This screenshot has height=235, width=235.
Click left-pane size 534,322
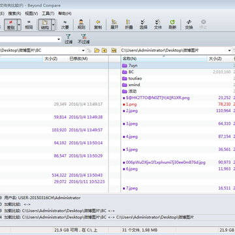(59, 175)
